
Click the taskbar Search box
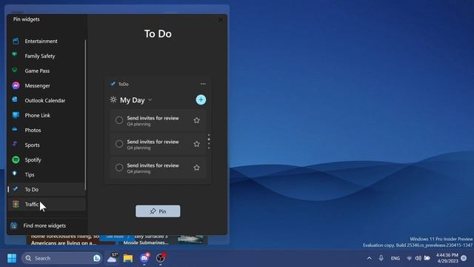(x=61, y=258)
